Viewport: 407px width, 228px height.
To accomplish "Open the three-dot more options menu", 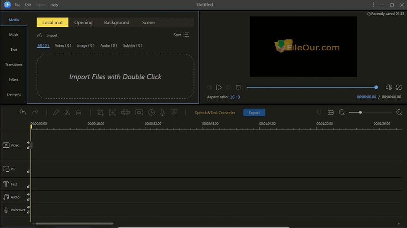I will (x=373, y=5).
